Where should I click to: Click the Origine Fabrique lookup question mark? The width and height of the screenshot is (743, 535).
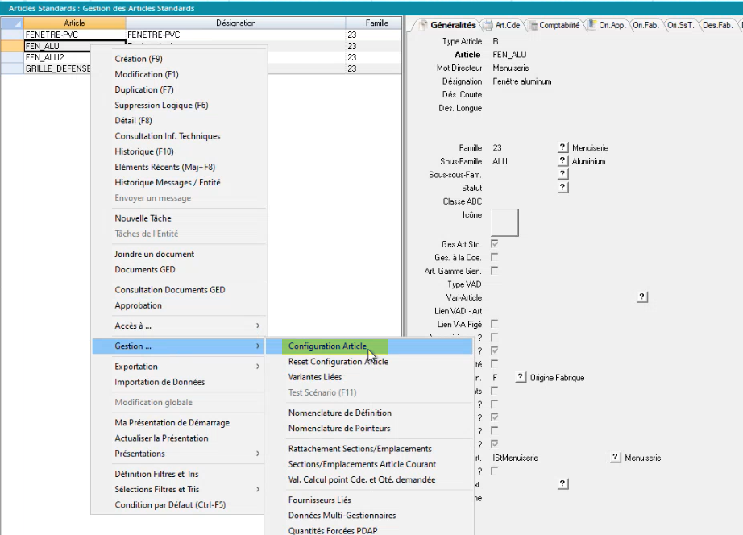click(521, 377)
